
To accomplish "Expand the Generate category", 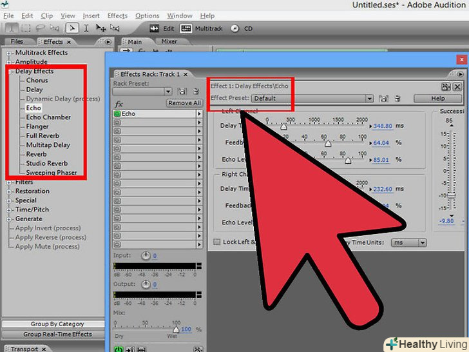I will [x=8, y=219].
